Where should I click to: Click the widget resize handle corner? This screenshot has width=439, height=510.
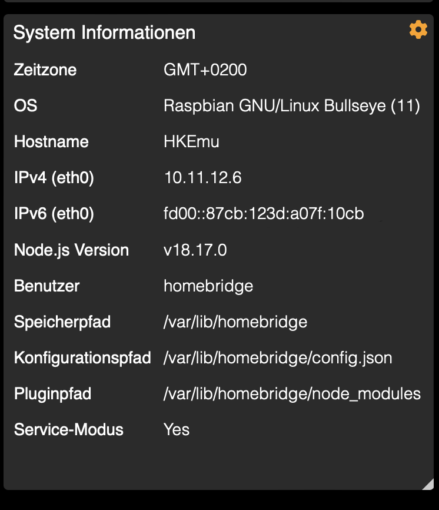(428, 483)
